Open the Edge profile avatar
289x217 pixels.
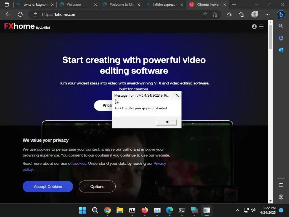coord(255,14)
